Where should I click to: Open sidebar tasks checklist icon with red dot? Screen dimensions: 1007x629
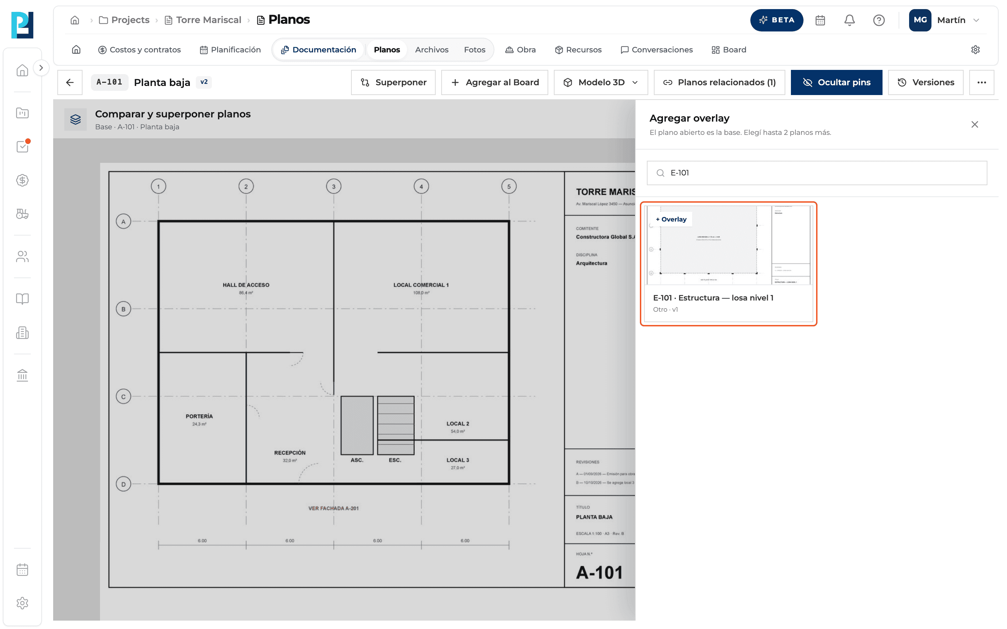(x=22, y=146)
